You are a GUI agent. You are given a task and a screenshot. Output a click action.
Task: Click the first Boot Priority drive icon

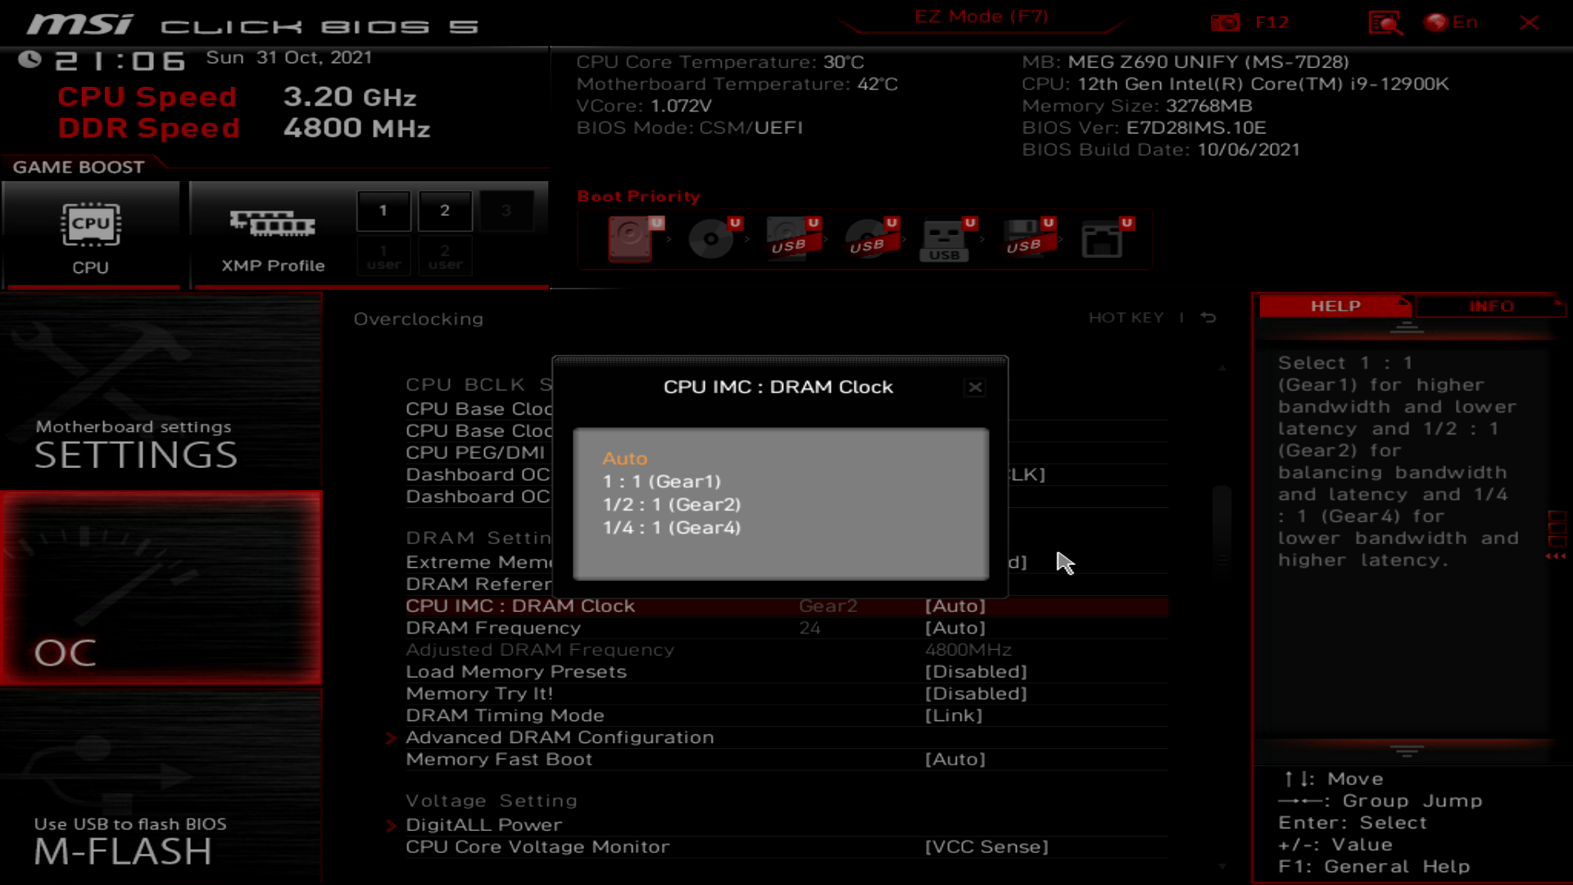(x=629, y=239)
